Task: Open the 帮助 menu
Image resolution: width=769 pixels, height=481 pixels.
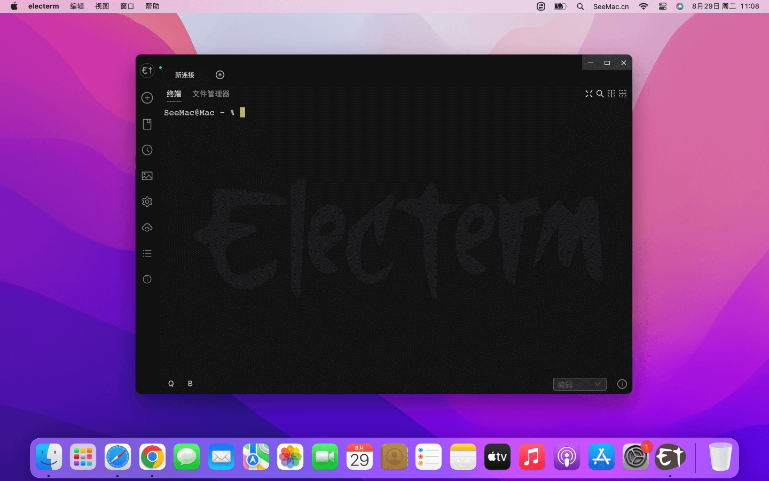Action: click(152, 6)
